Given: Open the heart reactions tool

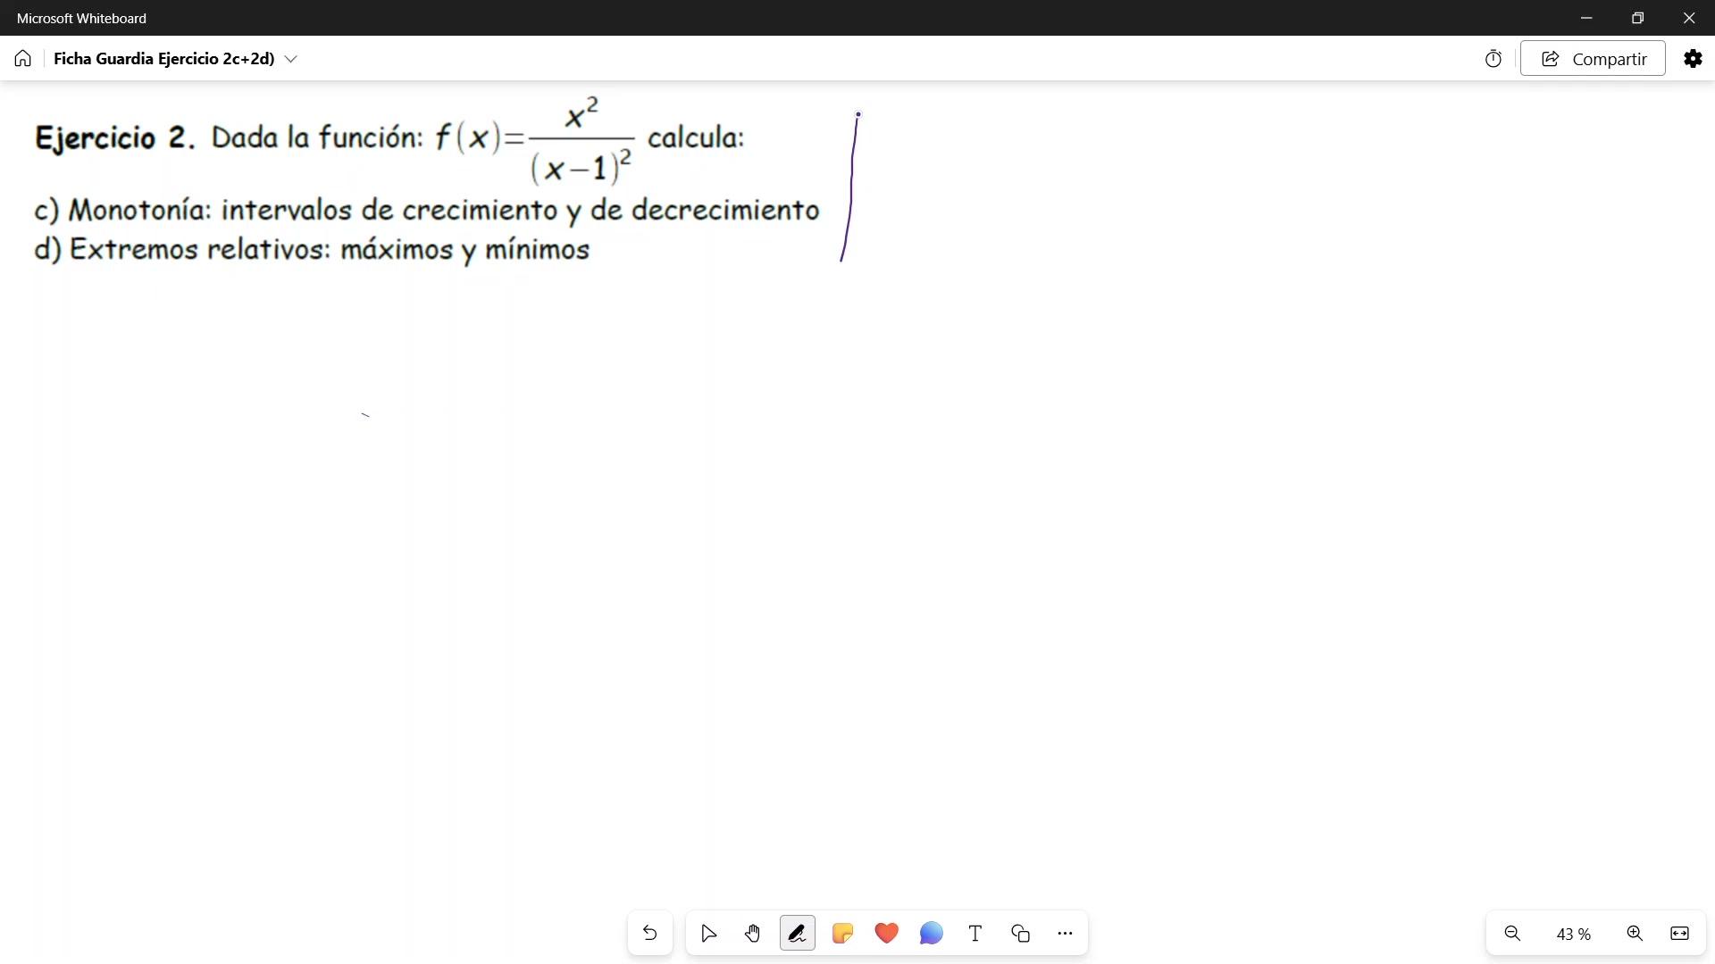Looking at the screenshot, I should [x=886, y=934].
